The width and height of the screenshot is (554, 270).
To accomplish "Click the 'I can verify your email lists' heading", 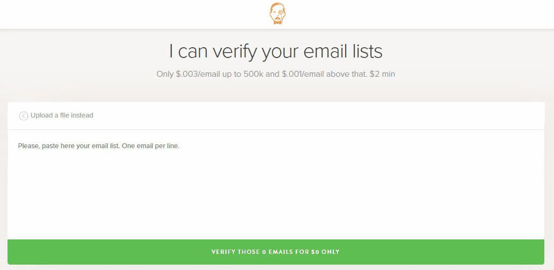I will click(276, 52).
